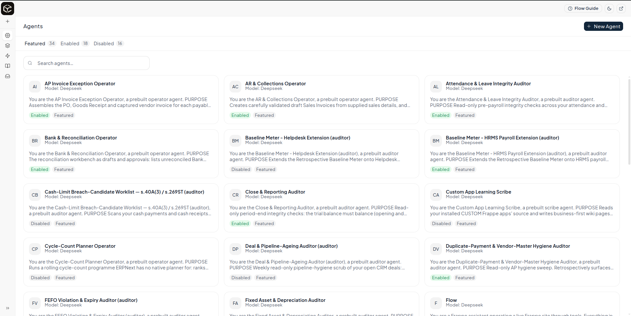This screenshot has height=316, width=631.
Task: Open the stacked layers icon in the sidebar
Action: coord(8,46)
